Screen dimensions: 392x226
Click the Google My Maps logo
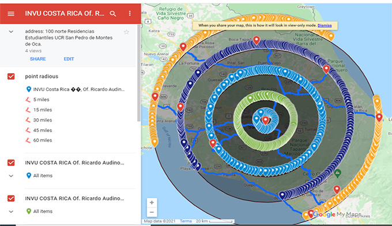pos(337,214)
